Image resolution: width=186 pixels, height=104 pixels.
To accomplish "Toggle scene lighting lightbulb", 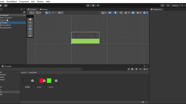I will (x=115, y=13).
